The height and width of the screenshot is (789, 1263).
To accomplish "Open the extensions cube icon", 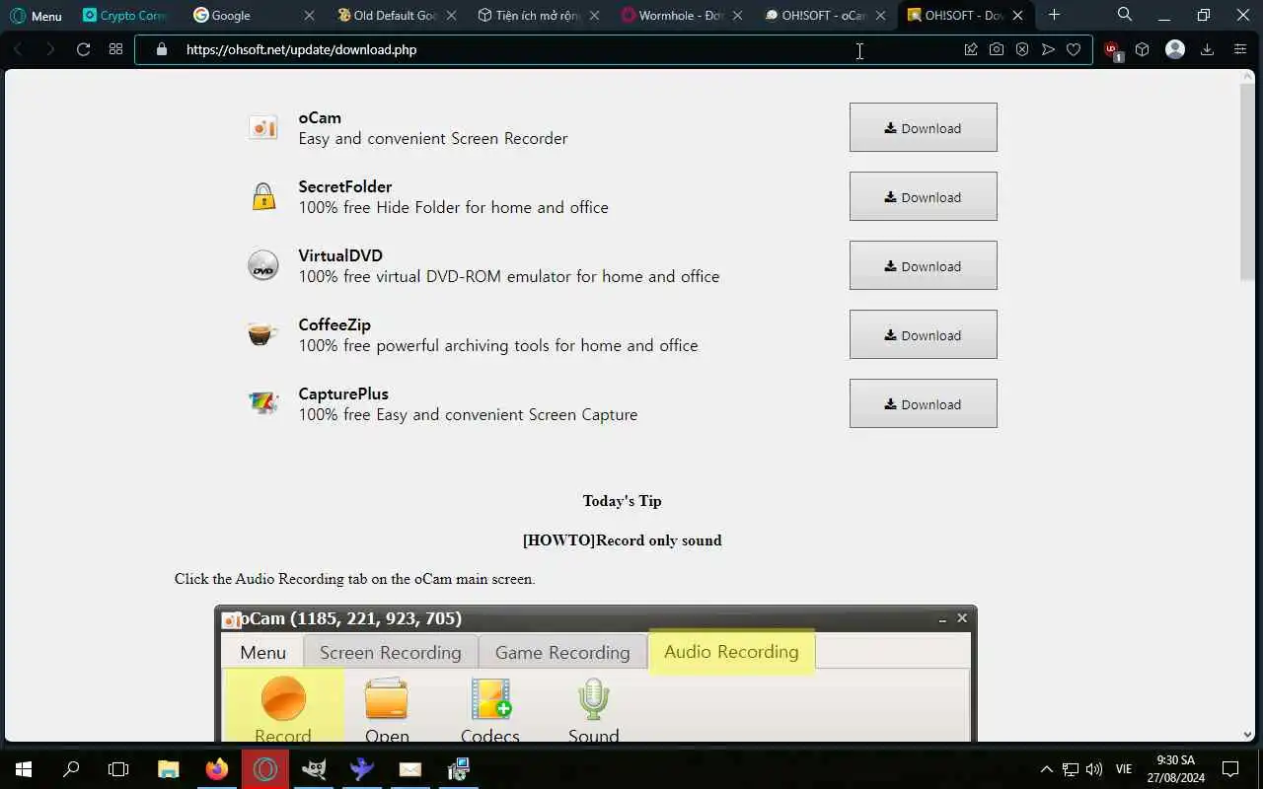I will click(1143, 49).
